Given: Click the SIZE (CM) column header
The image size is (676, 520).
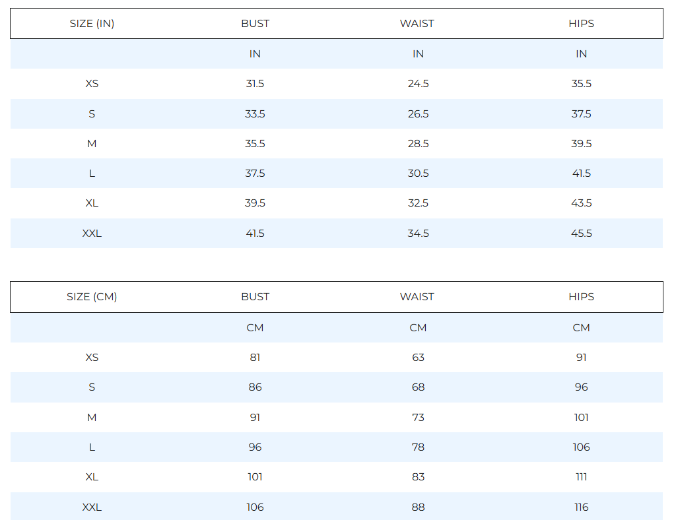Looking at the screenshot, I should pos(92,297).
